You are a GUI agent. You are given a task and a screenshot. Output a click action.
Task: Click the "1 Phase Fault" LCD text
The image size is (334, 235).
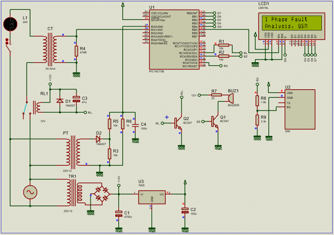(286, 20)
